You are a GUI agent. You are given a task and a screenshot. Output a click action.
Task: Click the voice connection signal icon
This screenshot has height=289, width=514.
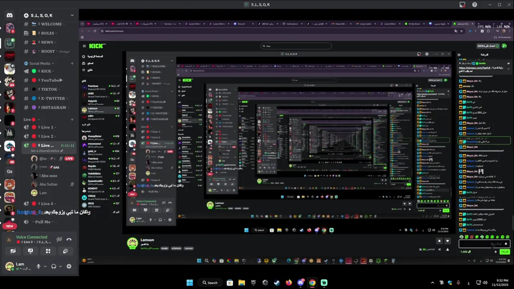click(9, 240)
